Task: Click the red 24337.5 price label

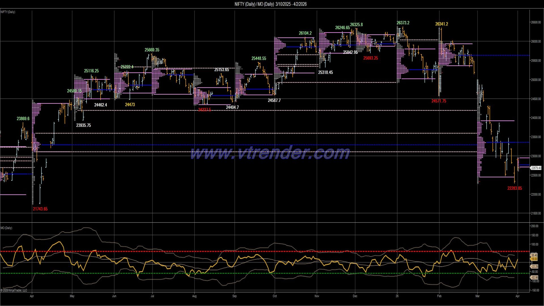Action: click(205, 110)
